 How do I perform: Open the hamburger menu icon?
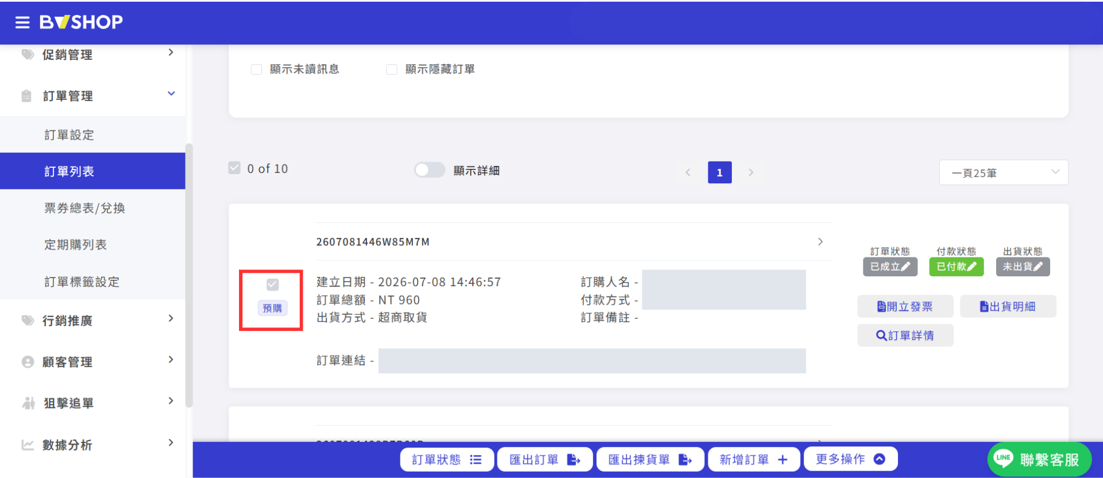pos(22,22)
